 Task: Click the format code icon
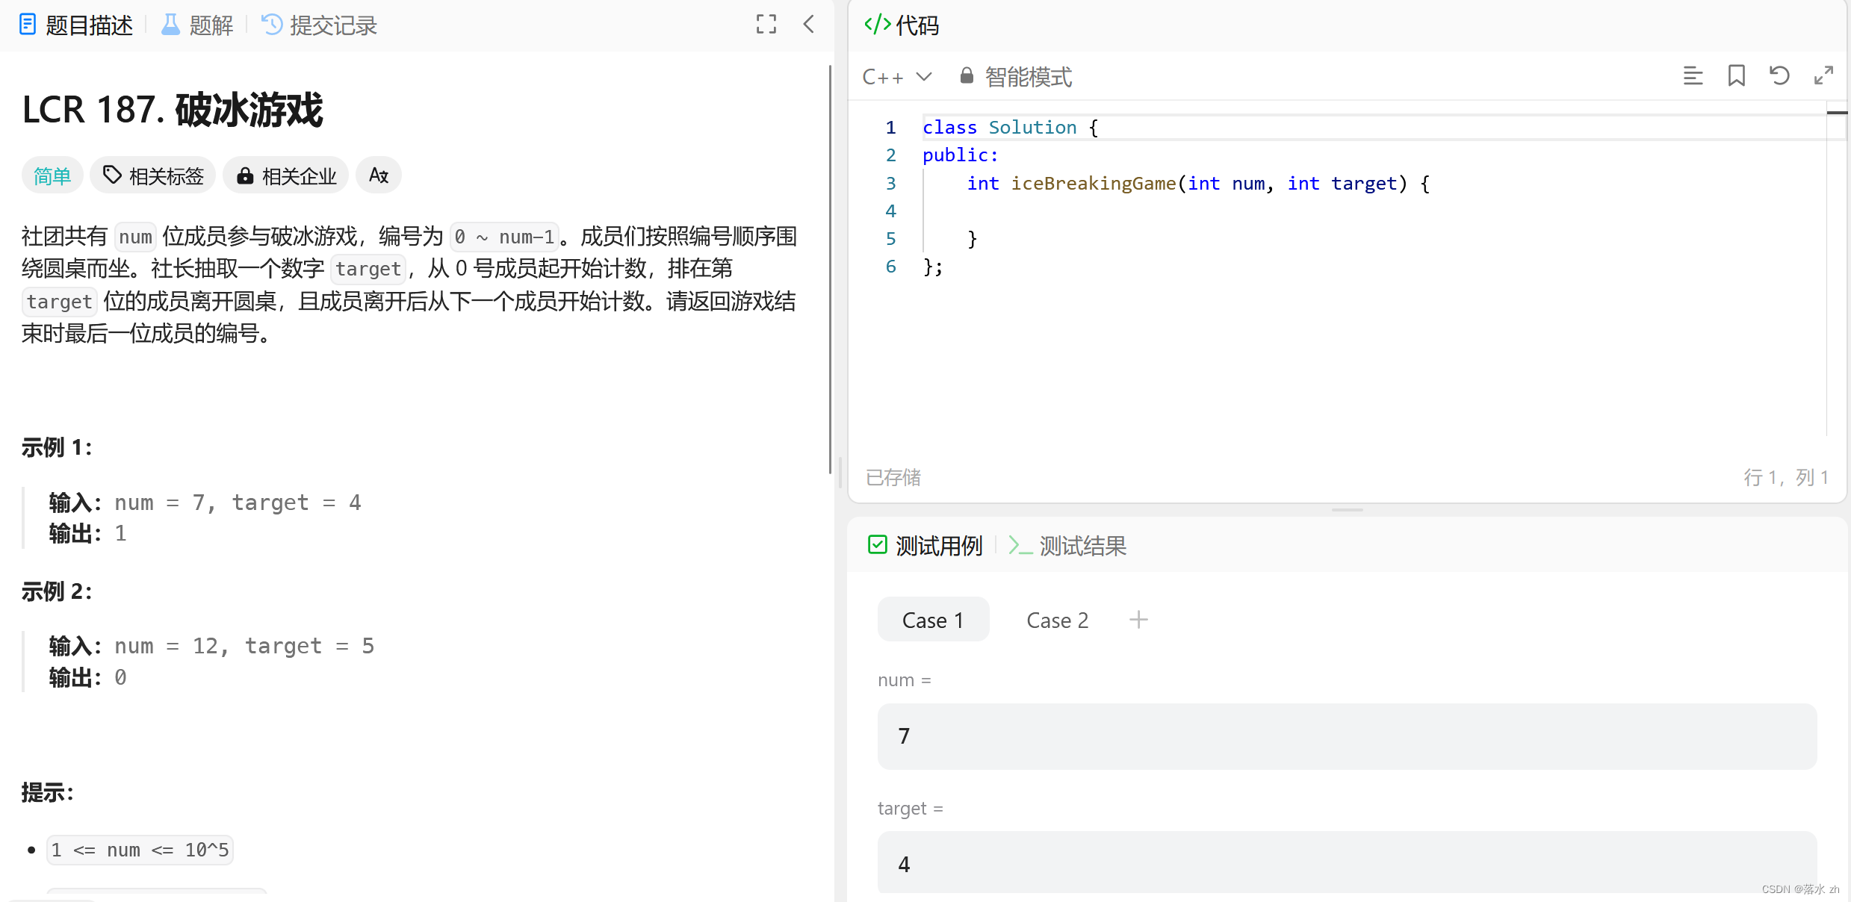tap(1693, 76)
